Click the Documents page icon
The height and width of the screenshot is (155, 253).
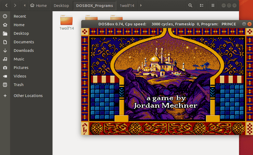coord(5,42)
